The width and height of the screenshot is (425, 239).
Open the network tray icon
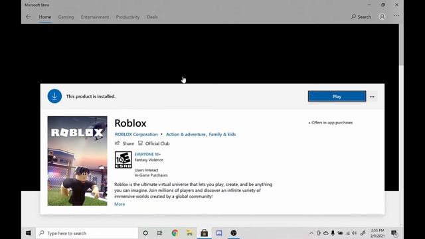coord(348,233)
